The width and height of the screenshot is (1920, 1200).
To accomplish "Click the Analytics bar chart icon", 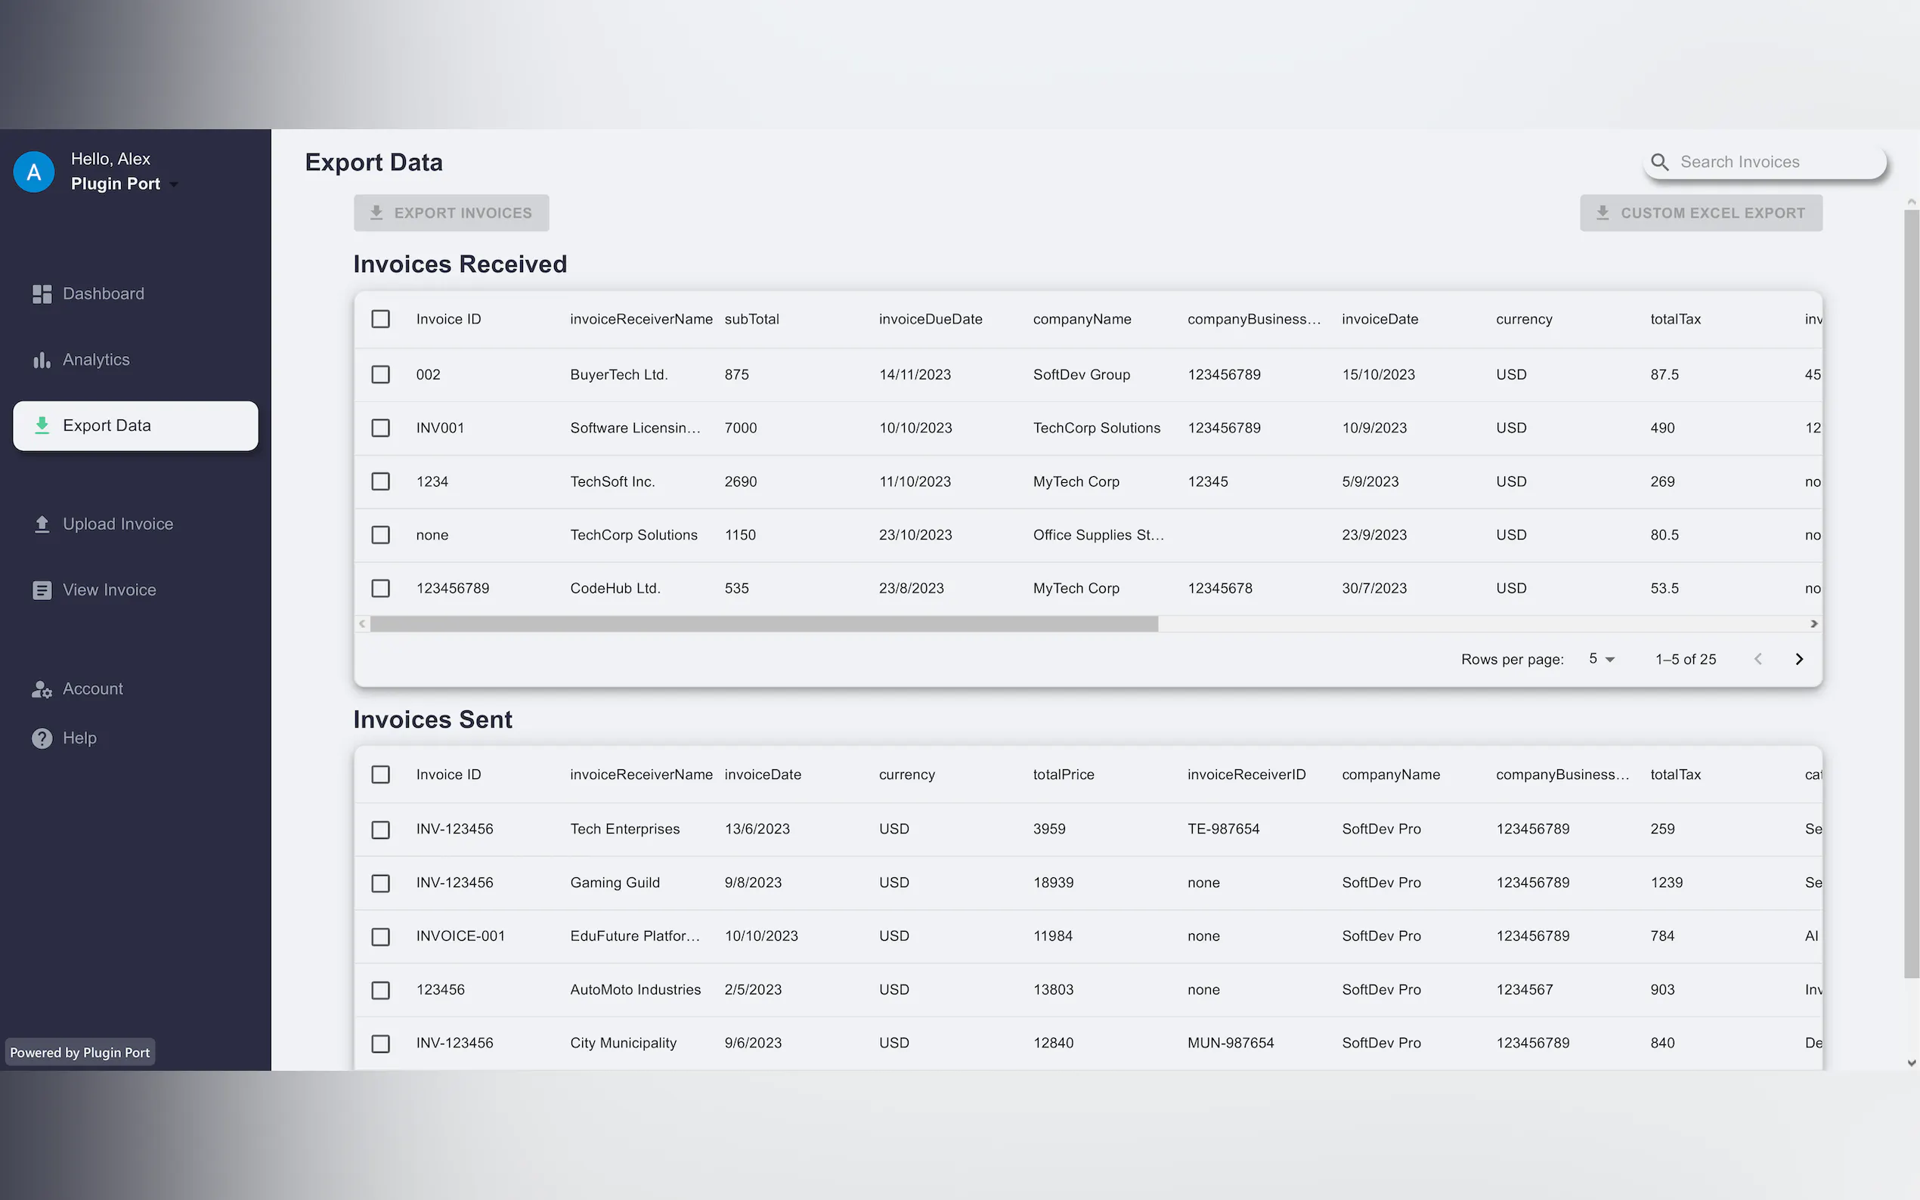I will point(42,360).
